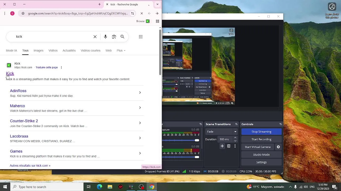
Task: Open the Google apps launcher
Action: click(x=141, y=37)
